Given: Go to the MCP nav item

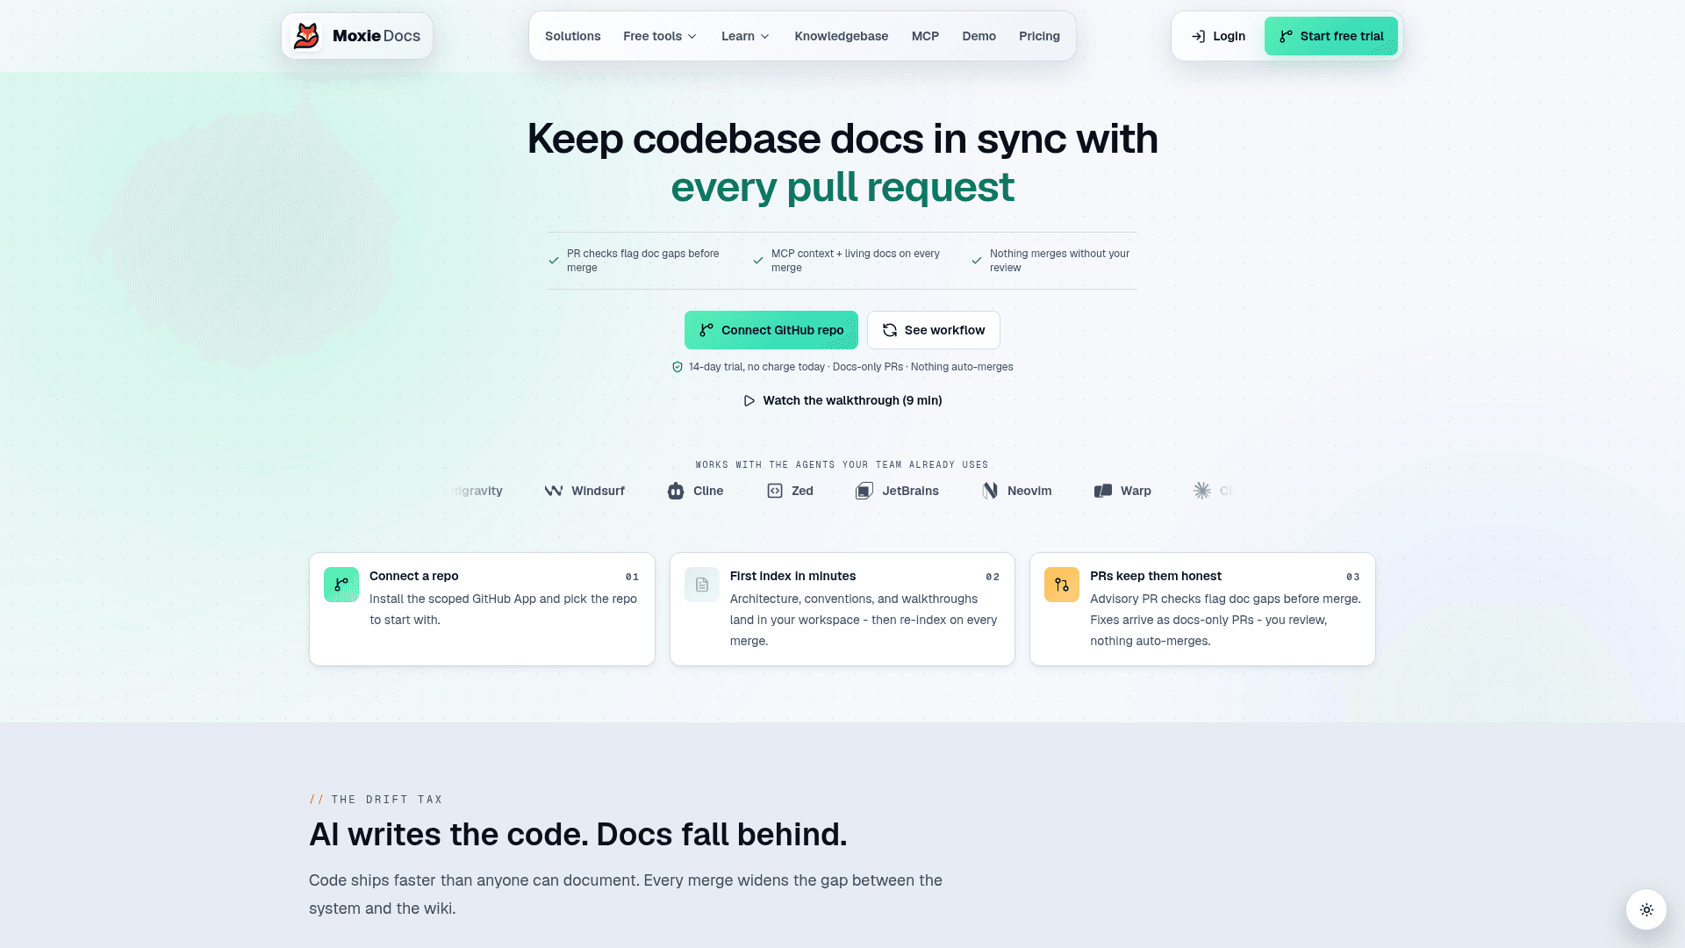Looking at the screenshot, I should tap(925, 36).
